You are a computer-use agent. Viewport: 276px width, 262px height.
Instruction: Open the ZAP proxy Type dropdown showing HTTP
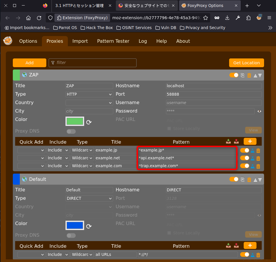click(x=89, y=94)
